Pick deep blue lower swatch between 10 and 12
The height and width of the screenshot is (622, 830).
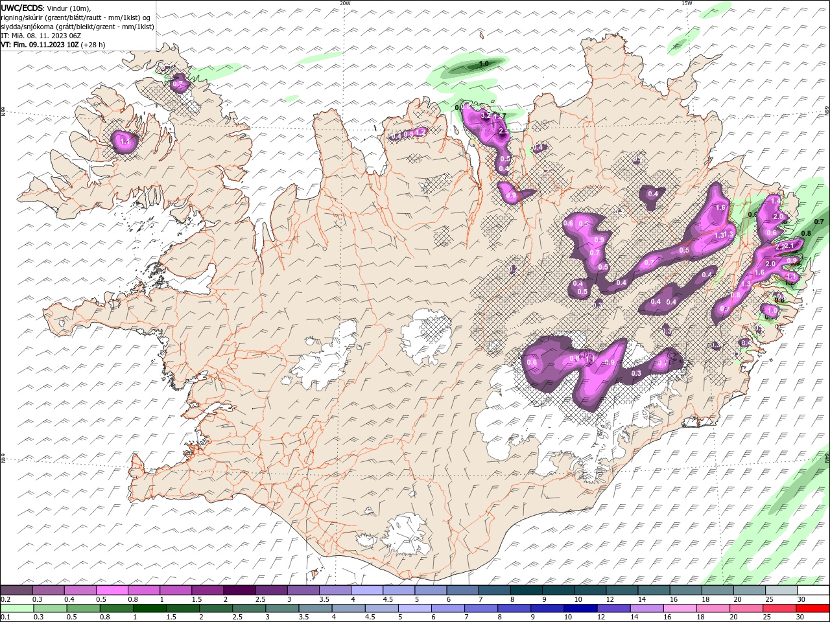click(x=581, y=608)
